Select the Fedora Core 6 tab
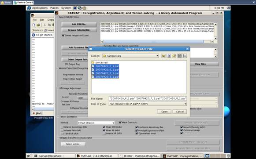 tap(23, 3)
